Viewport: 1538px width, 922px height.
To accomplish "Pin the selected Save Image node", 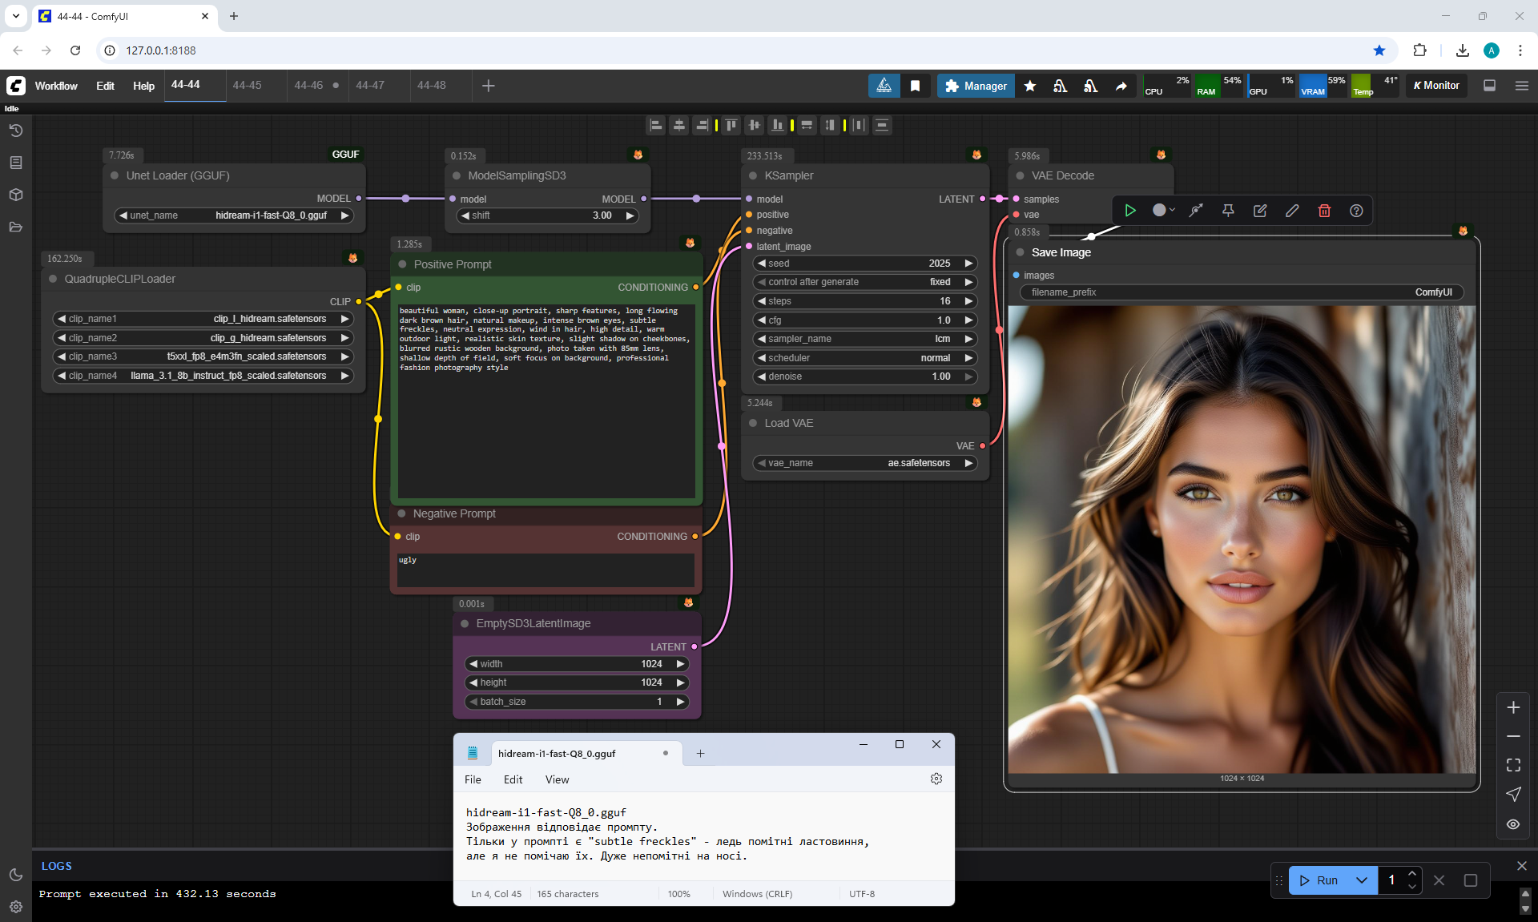I will 1228,211.
